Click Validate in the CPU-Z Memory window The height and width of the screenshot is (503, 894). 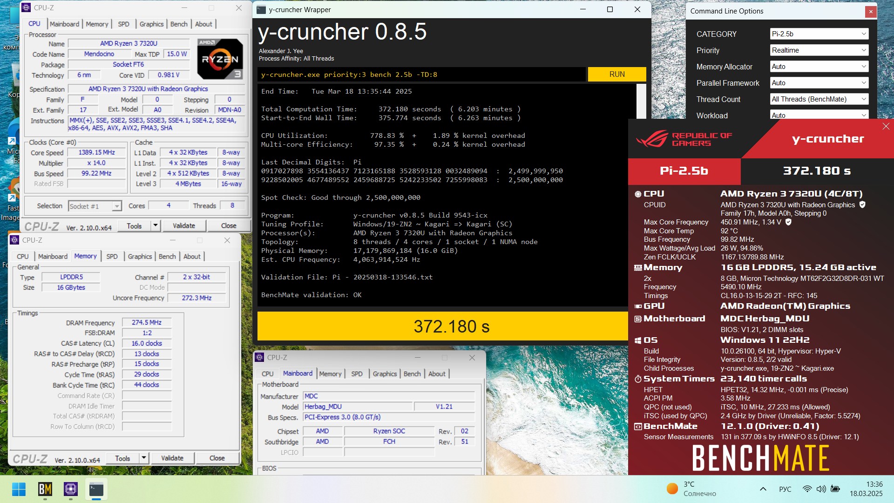coord(172,458)
